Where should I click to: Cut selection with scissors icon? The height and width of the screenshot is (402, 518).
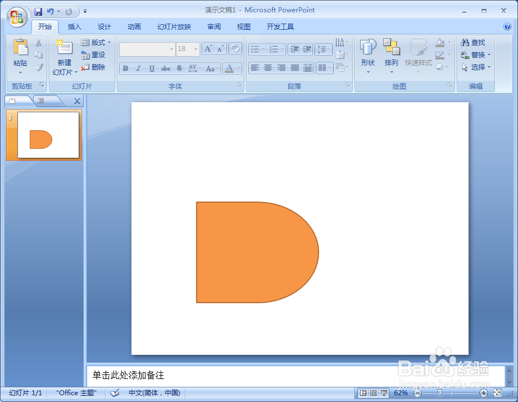click(39, 43)
